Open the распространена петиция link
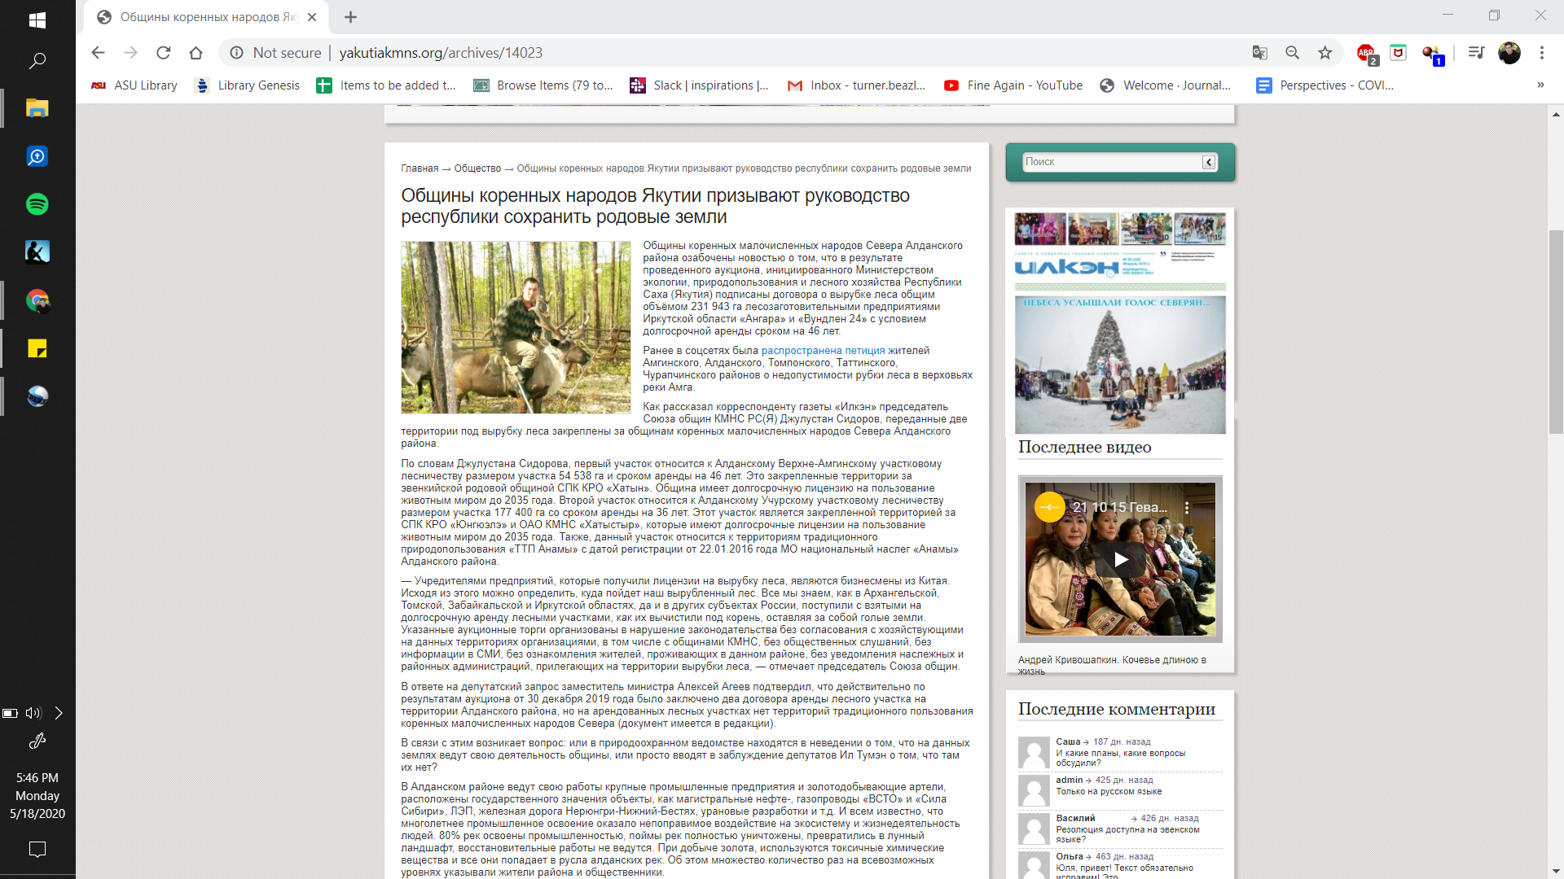Image resolution: width=1564 pixels, height=879 pixels. point(823,351)
